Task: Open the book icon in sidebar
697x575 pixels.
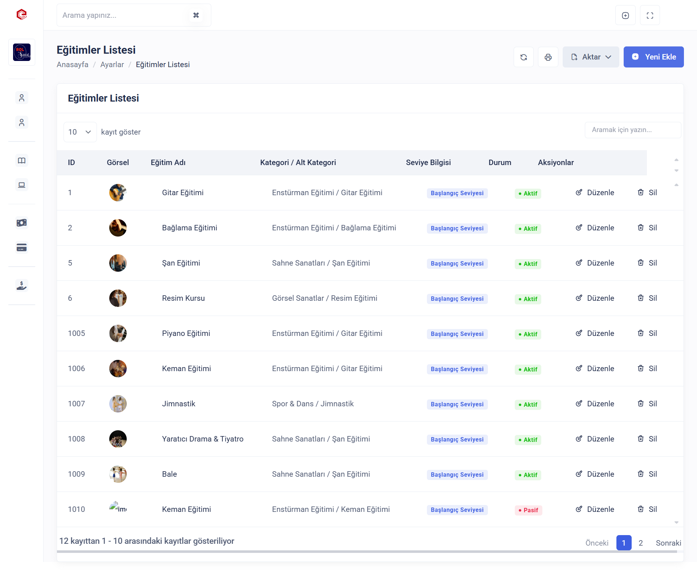Action: point(22,160)
